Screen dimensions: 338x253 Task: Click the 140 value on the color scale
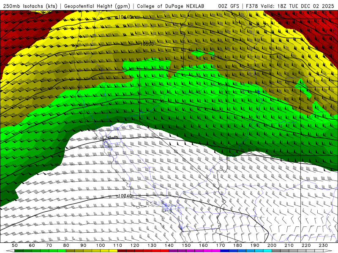169,245
